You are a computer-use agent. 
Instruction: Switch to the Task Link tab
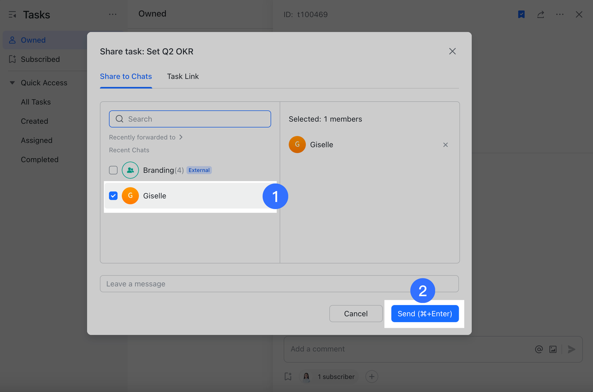click(183, 76)
